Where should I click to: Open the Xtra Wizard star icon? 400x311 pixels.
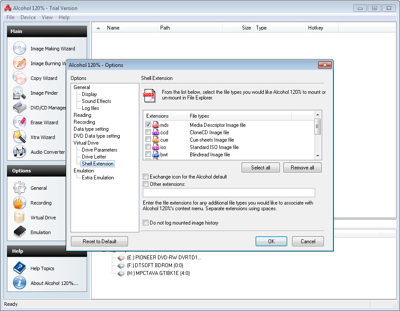click(x=20, y=137)
